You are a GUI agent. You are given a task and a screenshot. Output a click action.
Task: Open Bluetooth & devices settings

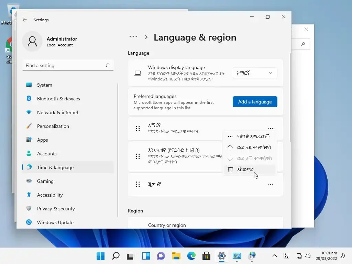pos(68,99)
